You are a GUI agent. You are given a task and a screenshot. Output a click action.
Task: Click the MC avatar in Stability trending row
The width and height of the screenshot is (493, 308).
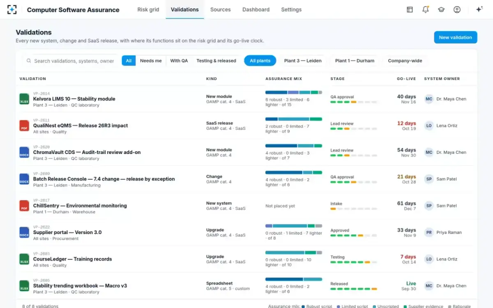coord(429,286)
